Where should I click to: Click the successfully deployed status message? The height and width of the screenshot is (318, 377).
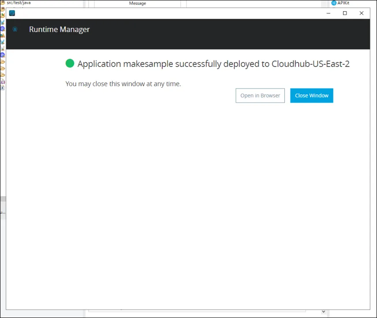(x=213, y=64)
